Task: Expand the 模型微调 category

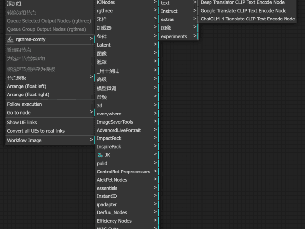Action: [x=127, y=88]
